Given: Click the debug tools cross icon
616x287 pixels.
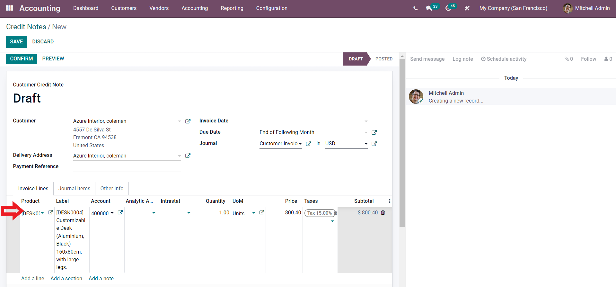Looking at the screenshot, I should [x=467, y=8].
